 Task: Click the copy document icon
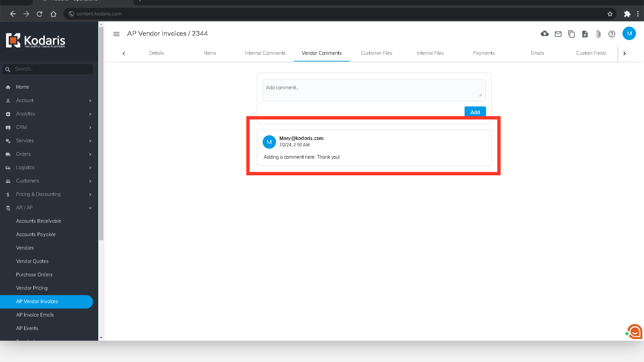coord(571,34)
